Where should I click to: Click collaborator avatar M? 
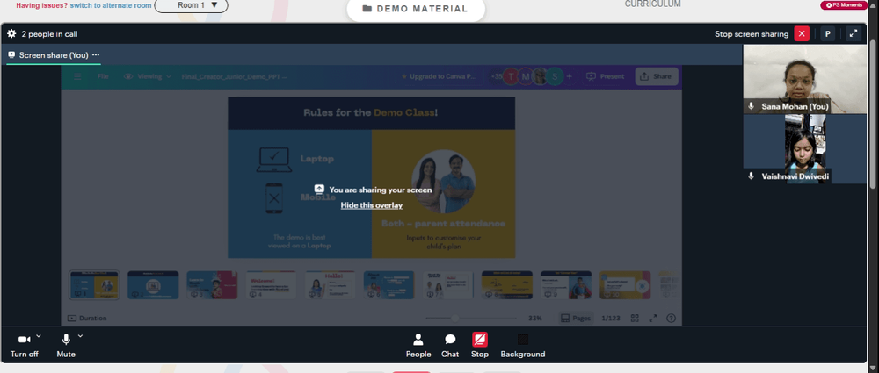526,76
